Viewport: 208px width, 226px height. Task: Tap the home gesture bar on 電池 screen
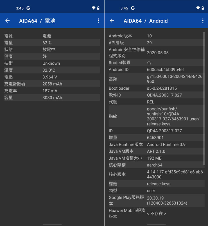click(52, 224)
